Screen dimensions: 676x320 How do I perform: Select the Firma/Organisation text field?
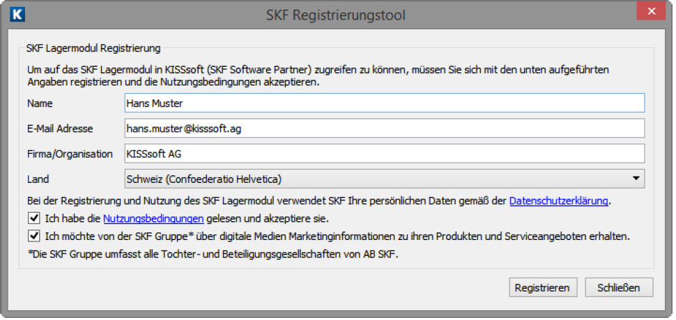pyautogui.click(x=383, y=153)
